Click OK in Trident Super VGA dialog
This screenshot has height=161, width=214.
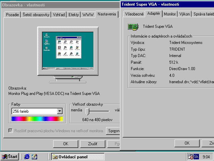tap(187, 143)
